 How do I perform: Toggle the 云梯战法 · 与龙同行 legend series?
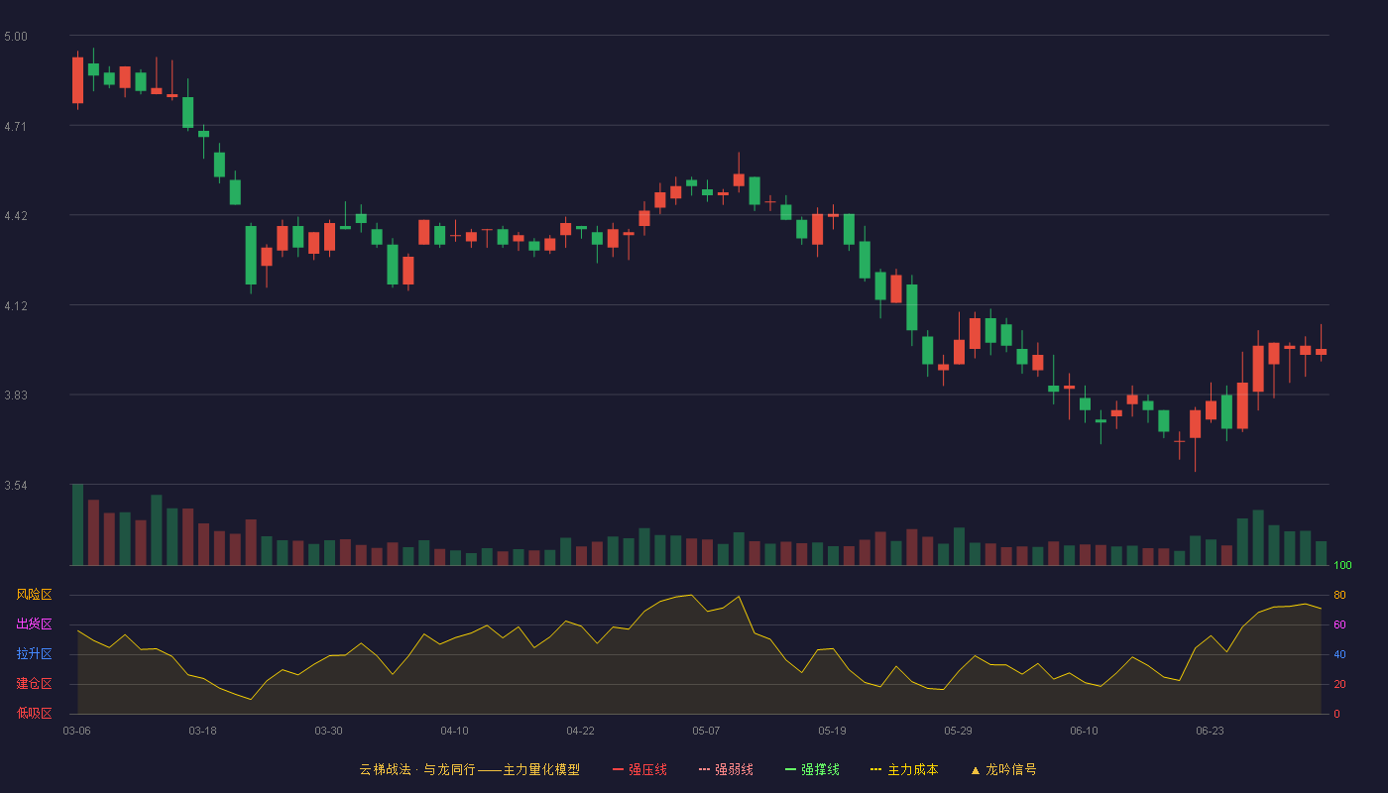(469, 769)
